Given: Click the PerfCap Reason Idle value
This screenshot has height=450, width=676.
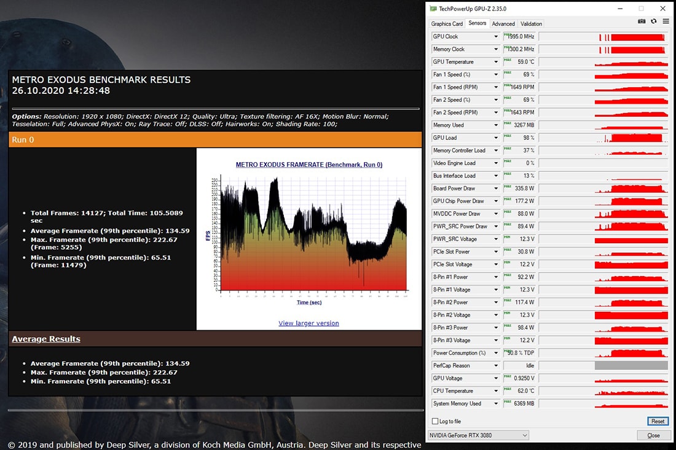Looking at the screenshot, I should 519,366.
